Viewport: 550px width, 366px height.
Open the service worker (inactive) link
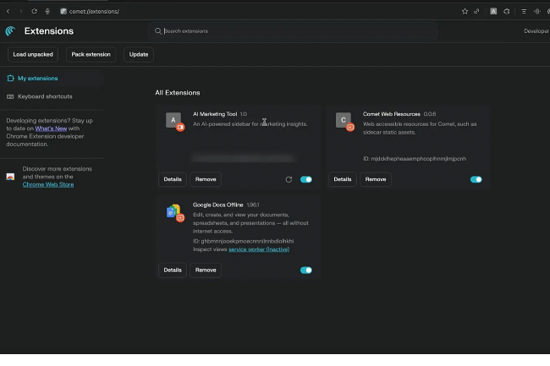click(258, 249)
